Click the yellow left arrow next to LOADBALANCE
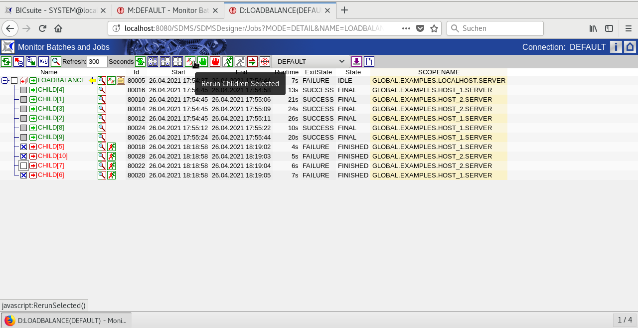This screenshot has height=328, width=638. pyautogui.click(x=92, y=80)
